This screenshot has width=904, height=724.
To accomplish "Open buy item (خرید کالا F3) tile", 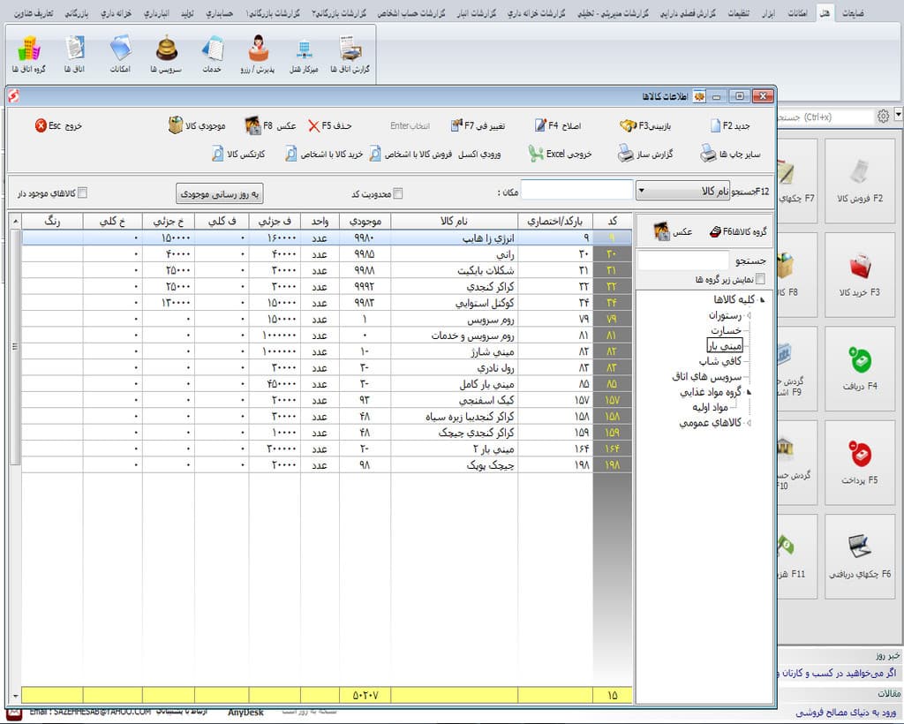I will click(860, 275).
